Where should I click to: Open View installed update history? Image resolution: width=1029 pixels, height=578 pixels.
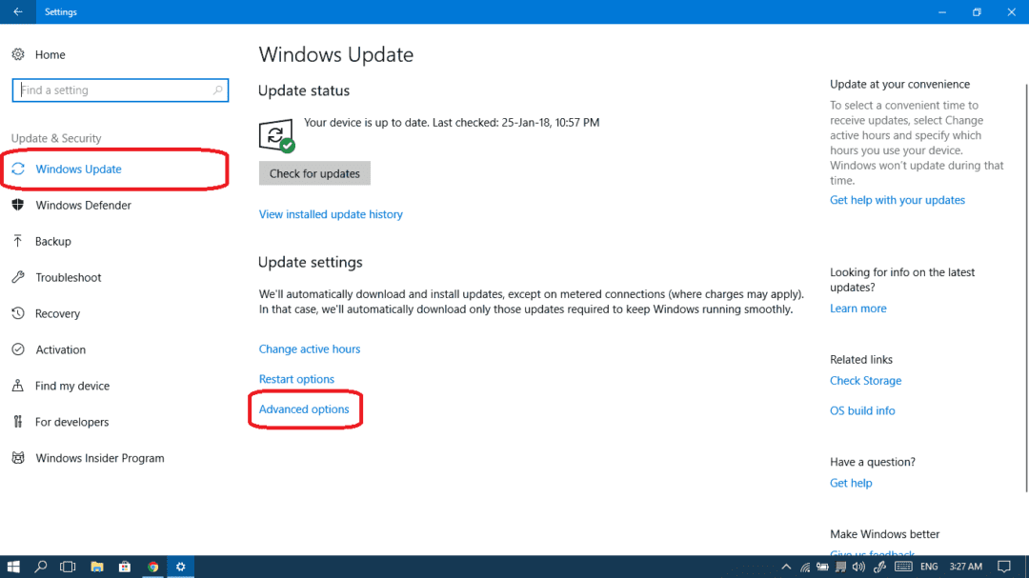(331, 214)
